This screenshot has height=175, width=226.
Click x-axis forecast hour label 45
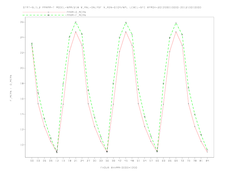point(126,161)
